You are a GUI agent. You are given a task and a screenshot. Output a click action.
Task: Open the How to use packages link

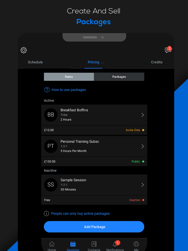(69, 90)
